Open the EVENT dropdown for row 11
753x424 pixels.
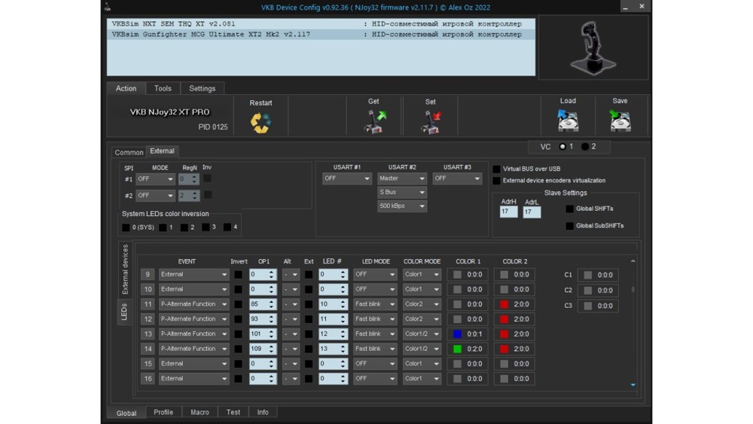(x=194, y=304)
